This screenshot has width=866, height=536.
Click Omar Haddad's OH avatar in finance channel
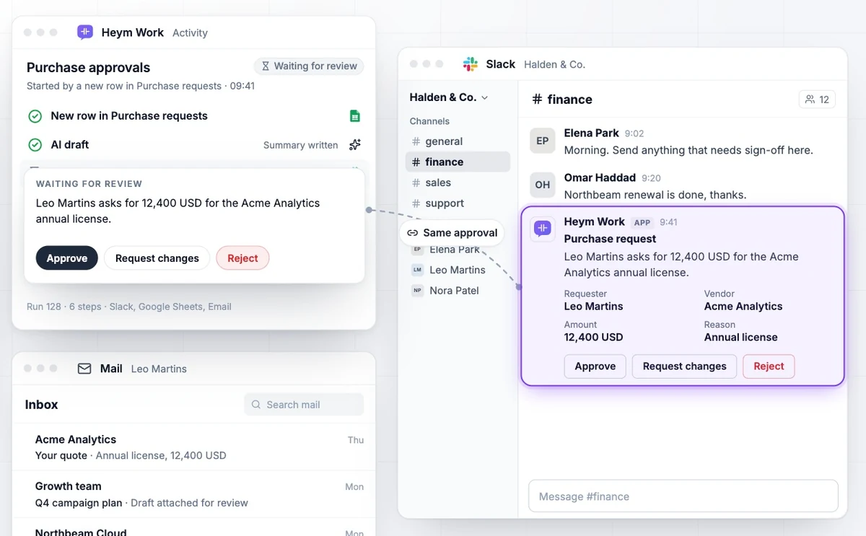(x=543, y=185)
